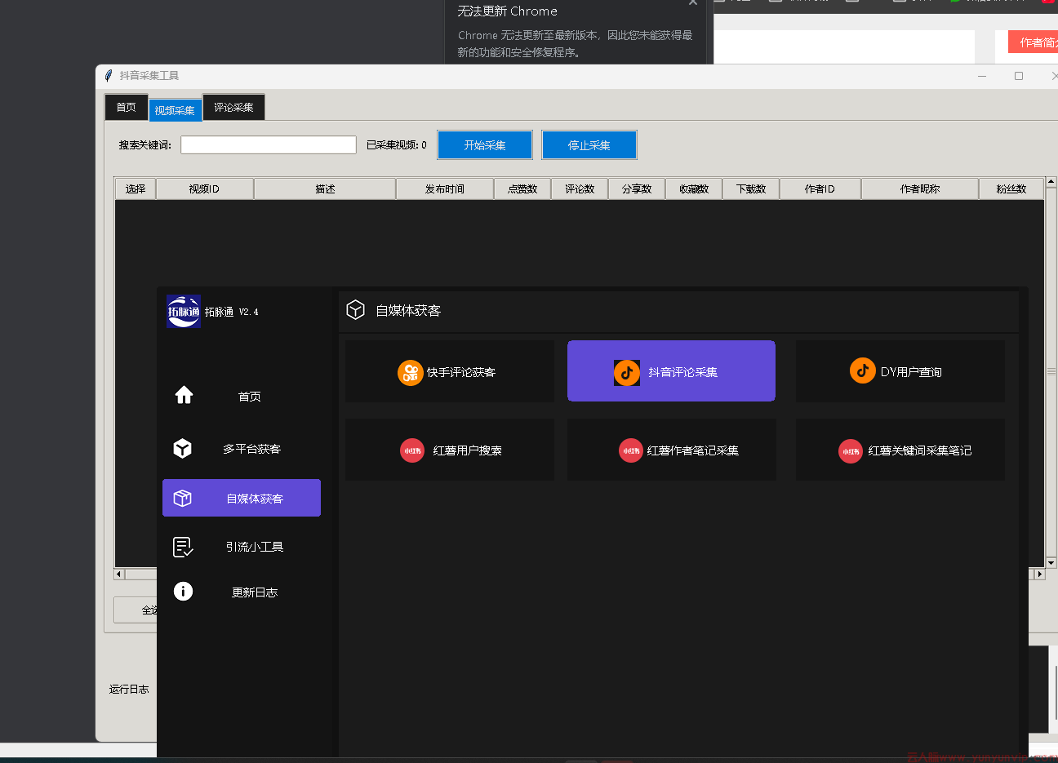Click the 发布时间 column header

coord(445,189)
